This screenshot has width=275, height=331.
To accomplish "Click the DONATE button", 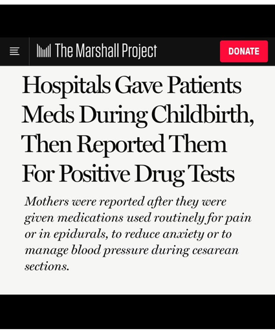I will point(244,51).
